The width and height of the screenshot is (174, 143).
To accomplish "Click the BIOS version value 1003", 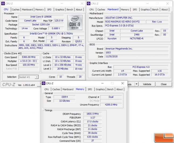I will [137, 53].
